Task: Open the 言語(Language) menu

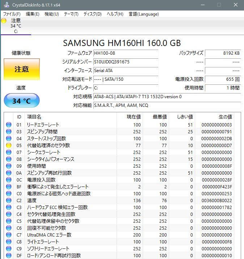Action: [144, 14]
